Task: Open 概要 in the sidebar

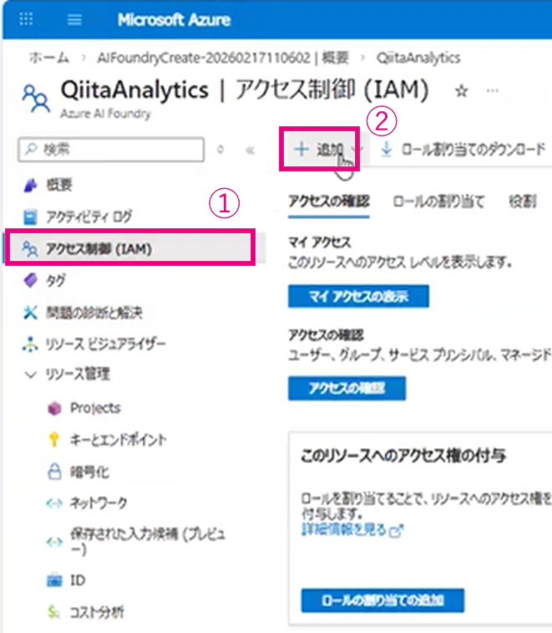Action: tap(58, 185)
